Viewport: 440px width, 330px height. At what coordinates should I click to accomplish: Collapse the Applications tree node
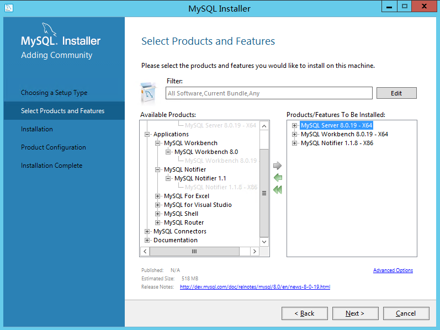[147, 135]
